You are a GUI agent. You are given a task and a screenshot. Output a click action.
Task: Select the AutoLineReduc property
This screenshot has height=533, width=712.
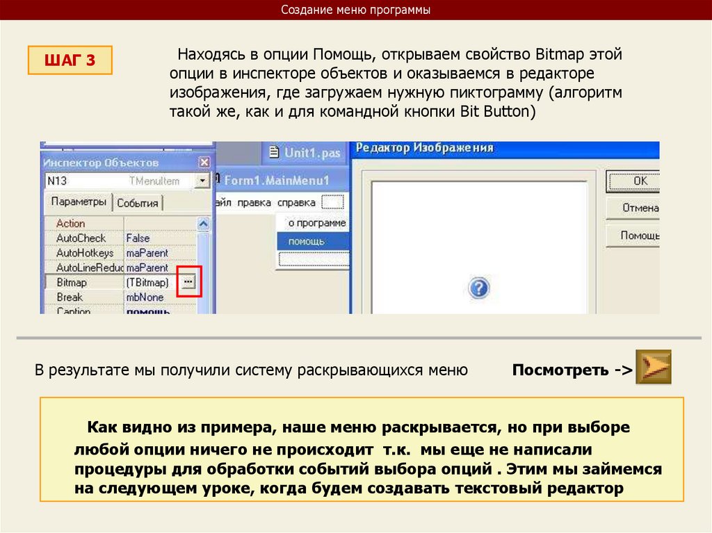click(89, 268)
